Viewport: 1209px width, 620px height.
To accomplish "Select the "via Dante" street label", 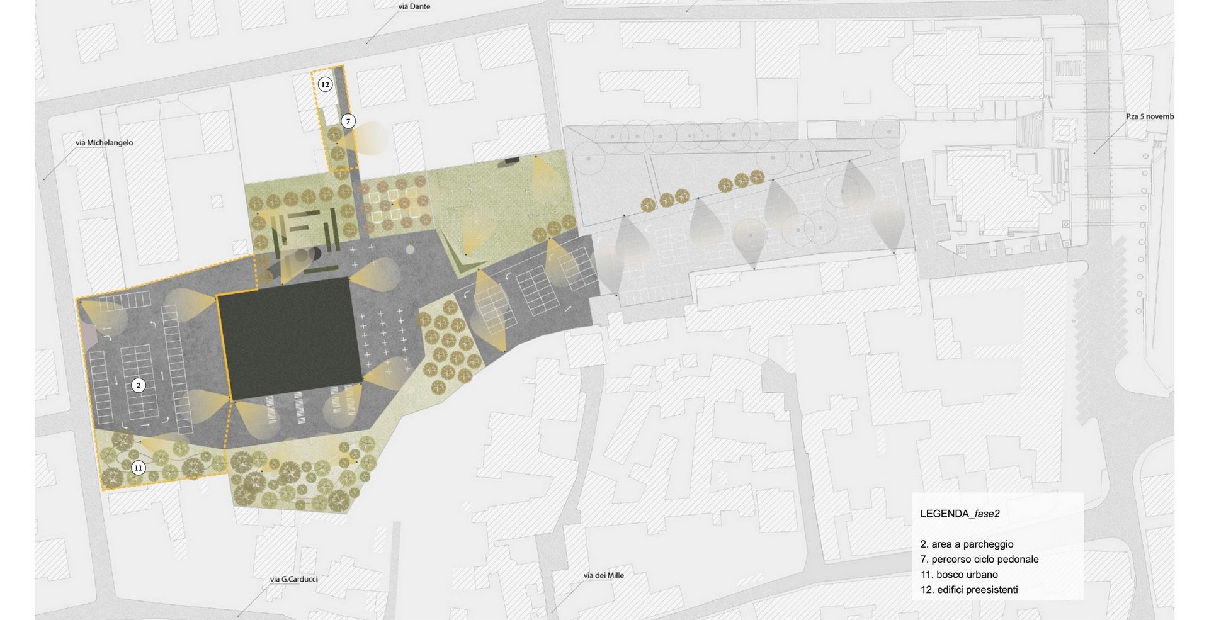I will [414, 7].
